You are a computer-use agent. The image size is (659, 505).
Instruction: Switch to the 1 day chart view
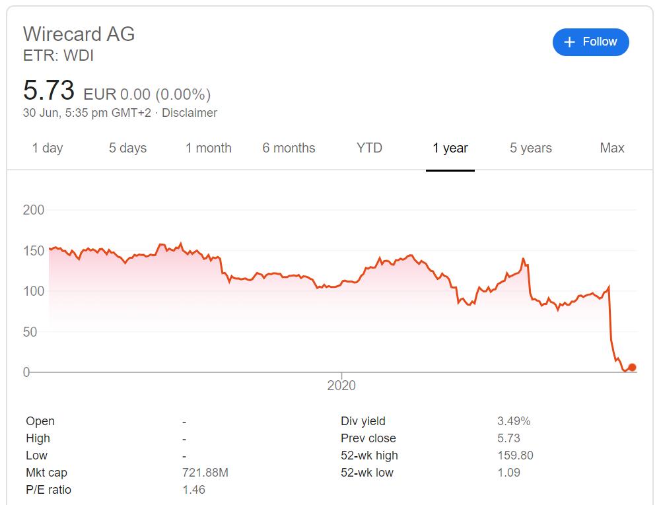point(48,148)
